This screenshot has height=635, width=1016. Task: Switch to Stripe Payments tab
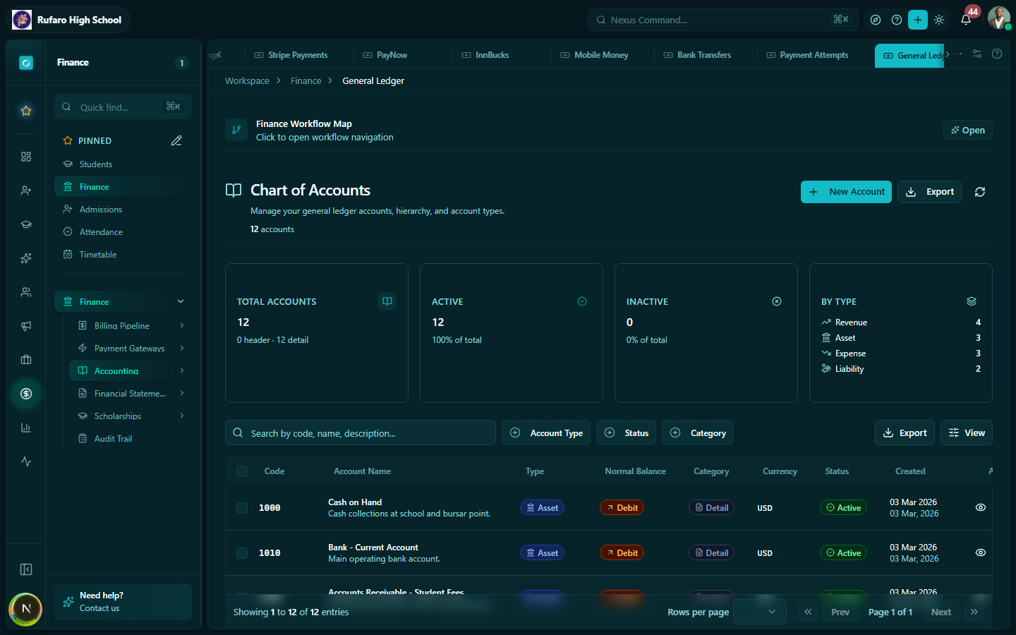click(291, 55)
